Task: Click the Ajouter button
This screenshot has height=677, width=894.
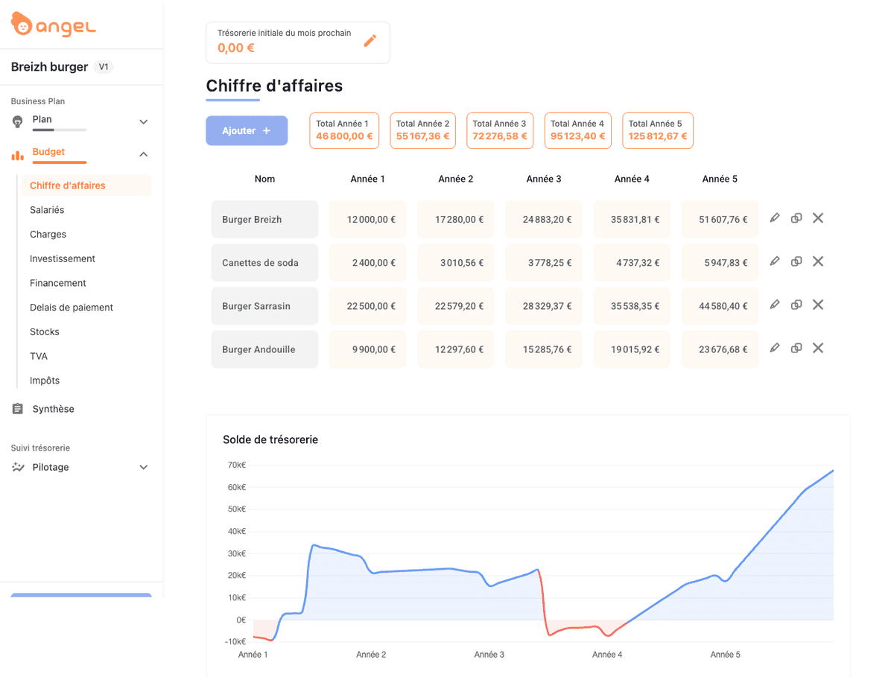Action: coord(247,131)
